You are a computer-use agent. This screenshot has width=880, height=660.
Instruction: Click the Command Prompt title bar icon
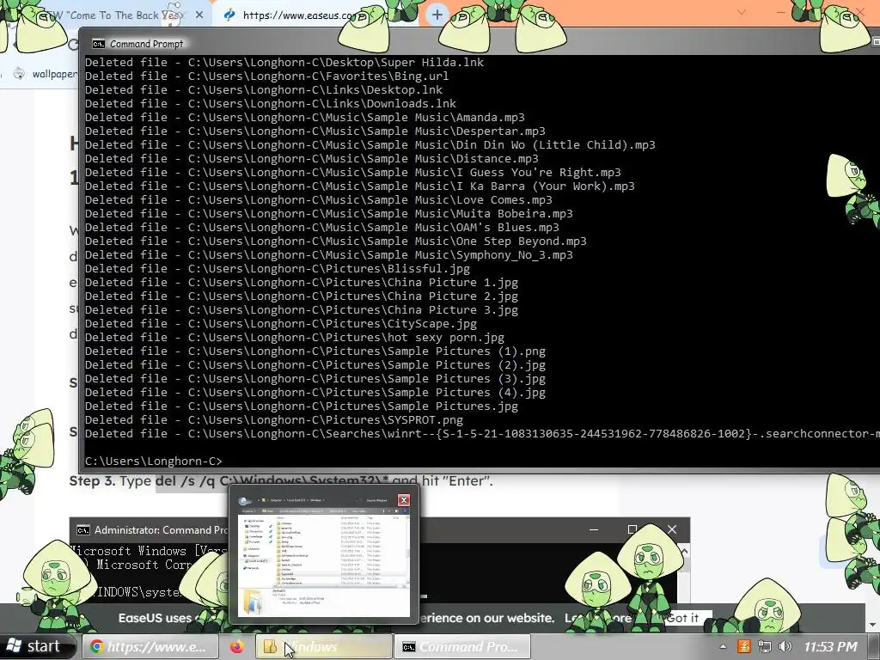pyautogui.click(x=98, y=44)
